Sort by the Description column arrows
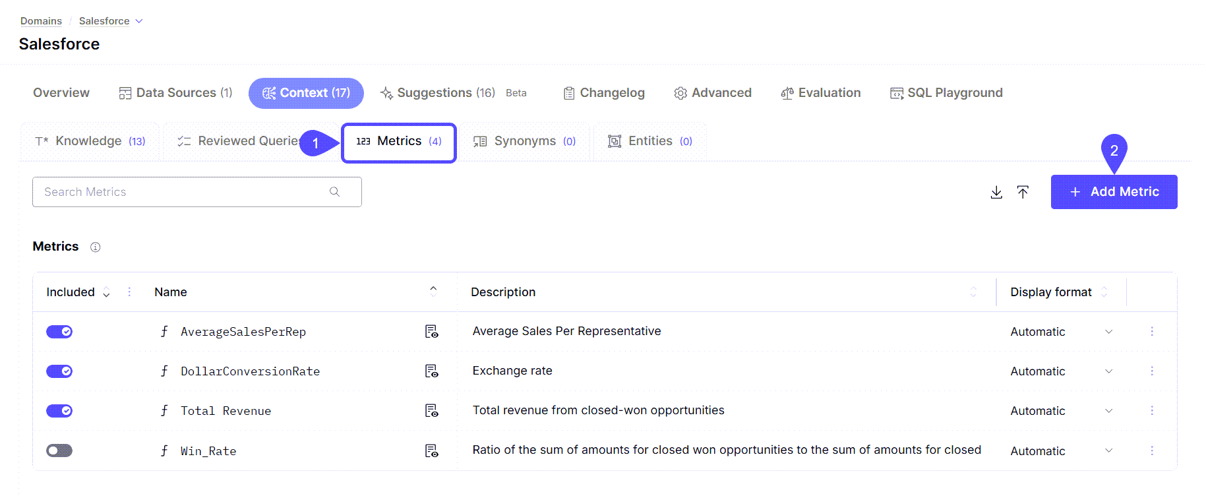The image size is (1206, 498). tap(973, 292)
